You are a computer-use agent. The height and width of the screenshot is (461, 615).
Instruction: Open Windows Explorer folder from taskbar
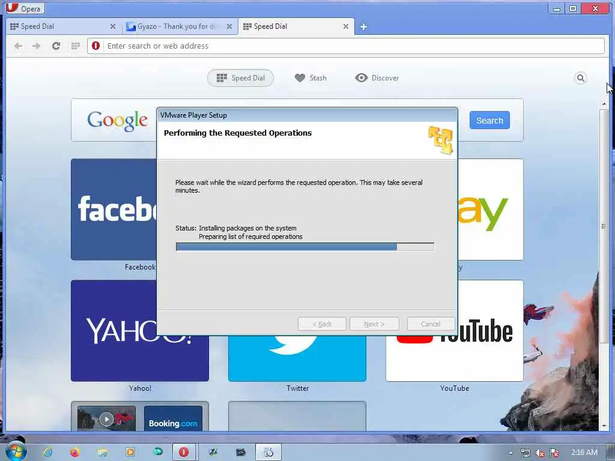[102, 453]
